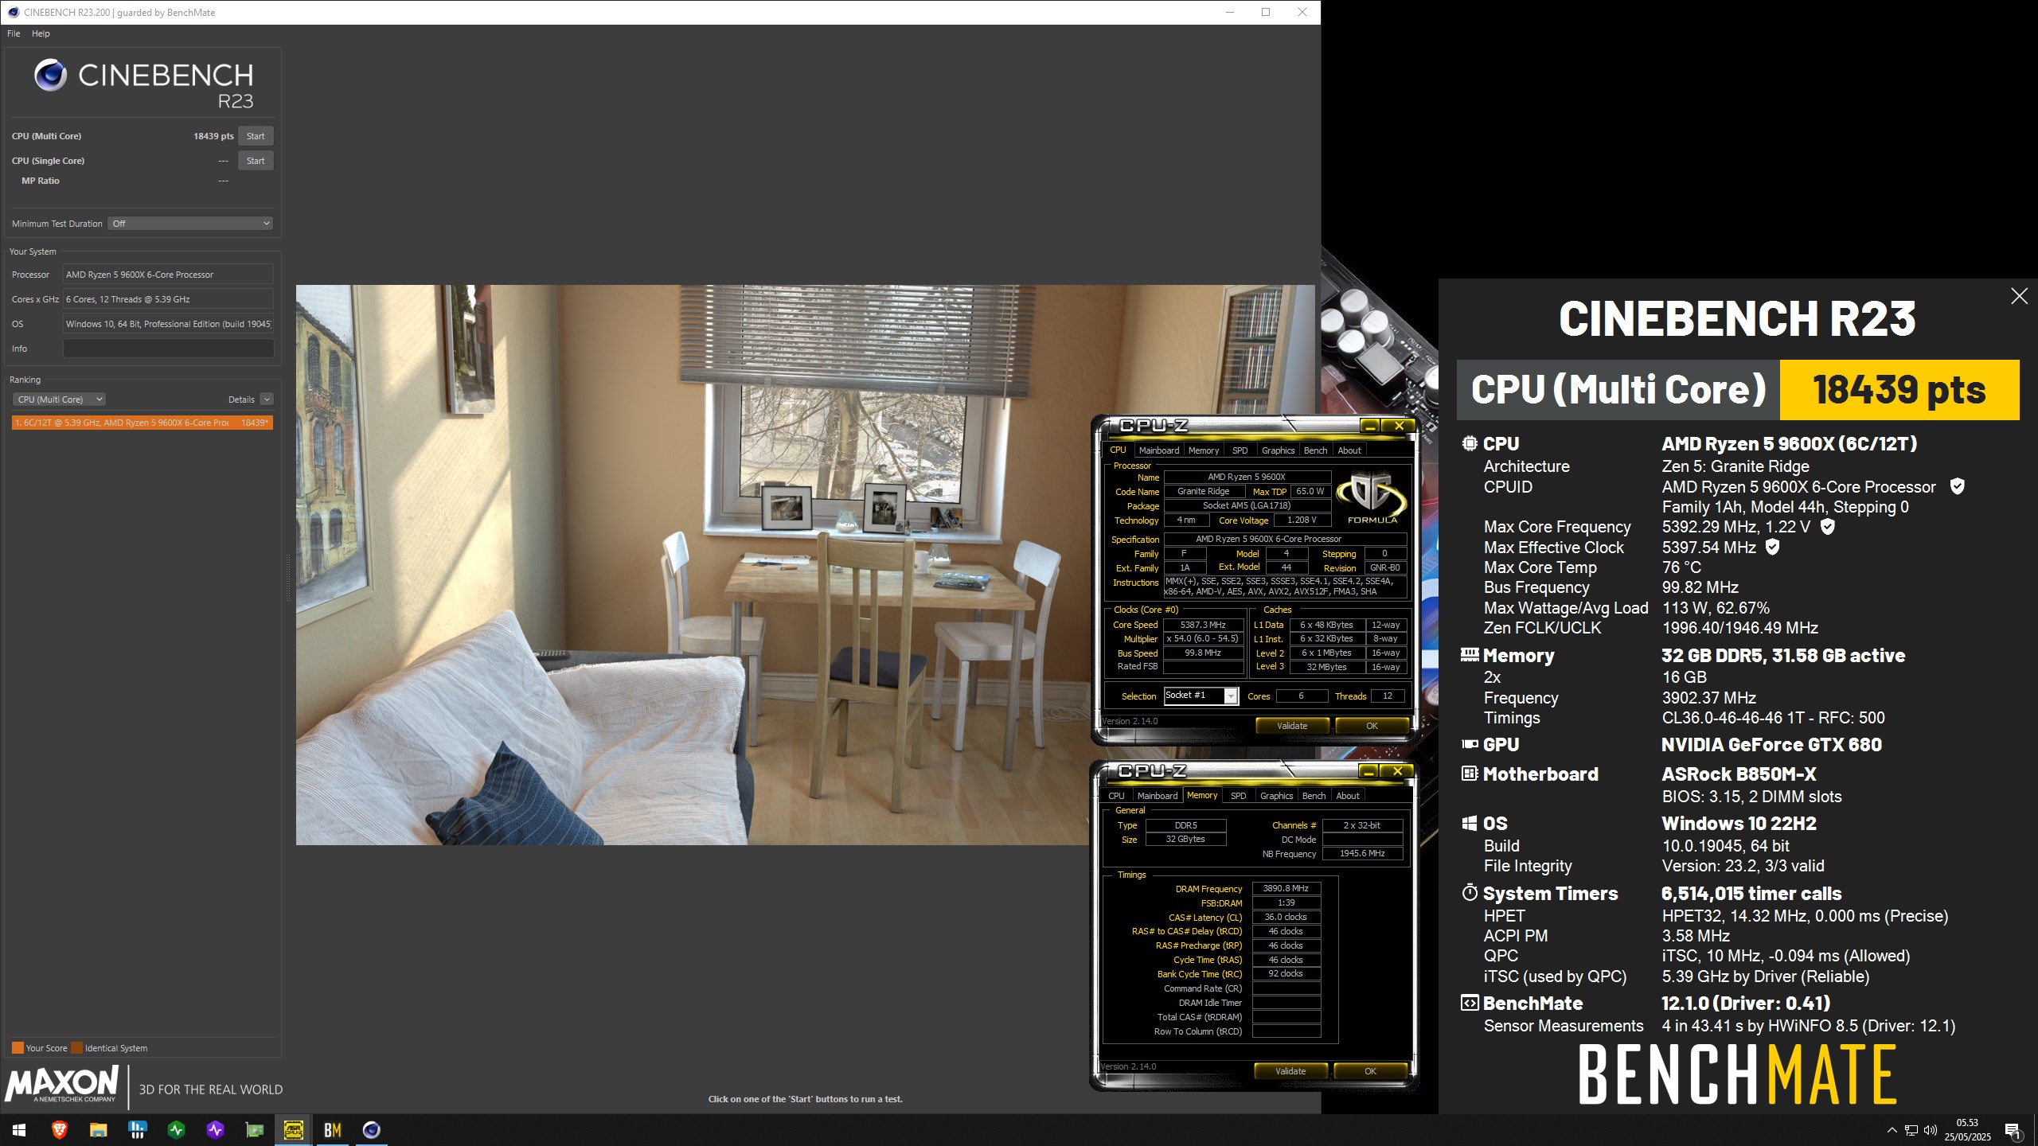Show hidden system tray icons
This screenshot has width=2038, height=1146.
pyautogui.click(x=1892, y=1130)
